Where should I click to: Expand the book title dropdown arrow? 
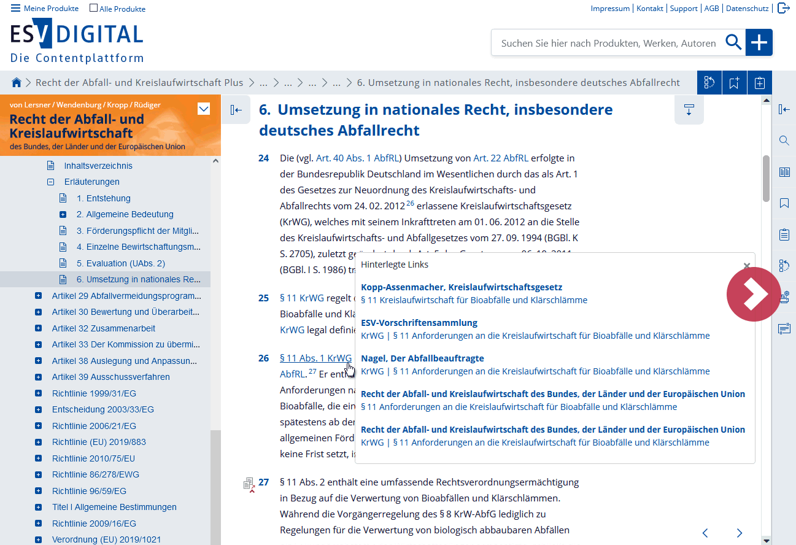pos(204,109)
